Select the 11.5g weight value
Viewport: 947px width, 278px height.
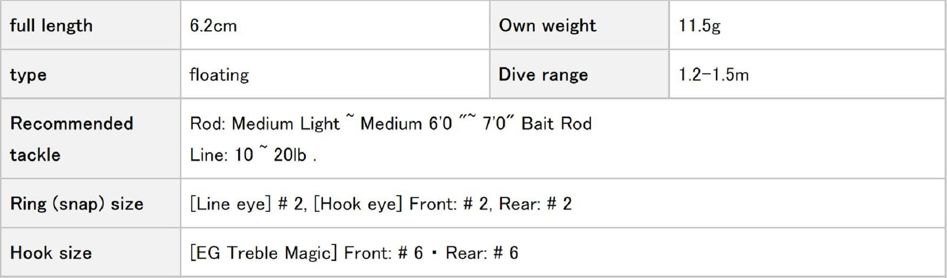(699, 26)
